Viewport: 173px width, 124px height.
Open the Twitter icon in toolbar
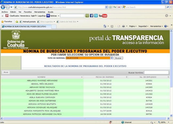click(96, 16)
